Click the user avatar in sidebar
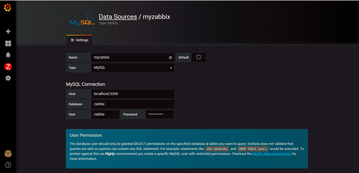359x173 pixels. [8, 154]
